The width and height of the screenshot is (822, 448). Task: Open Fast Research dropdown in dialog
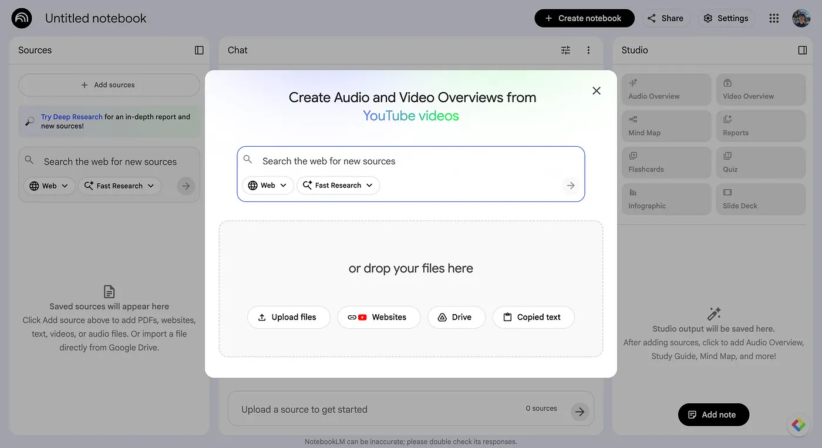[x=338, y=186]
